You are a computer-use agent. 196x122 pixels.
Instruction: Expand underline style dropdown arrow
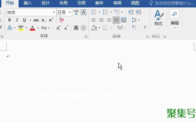(30, 20)
